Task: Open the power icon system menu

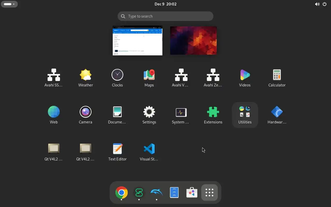Action: tap(325, 4)
